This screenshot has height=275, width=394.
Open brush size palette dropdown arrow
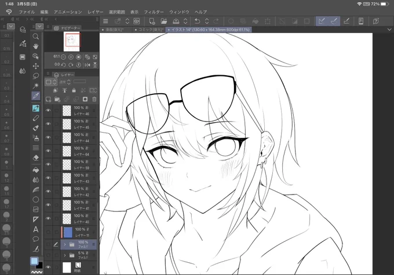click(11, 26)
